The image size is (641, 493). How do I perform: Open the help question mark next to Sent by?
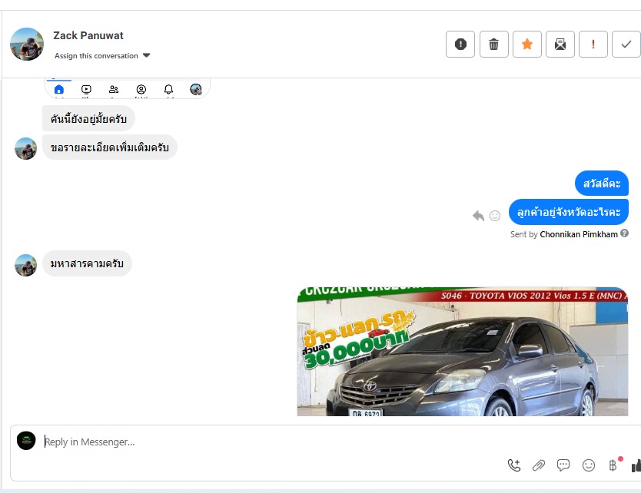click(624, 233)
